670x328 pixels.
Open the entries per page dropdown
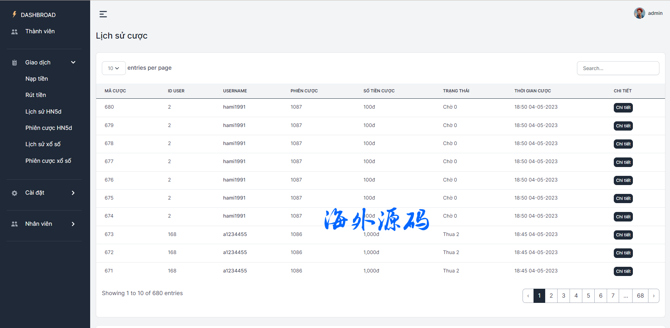(x=113, y=68)
